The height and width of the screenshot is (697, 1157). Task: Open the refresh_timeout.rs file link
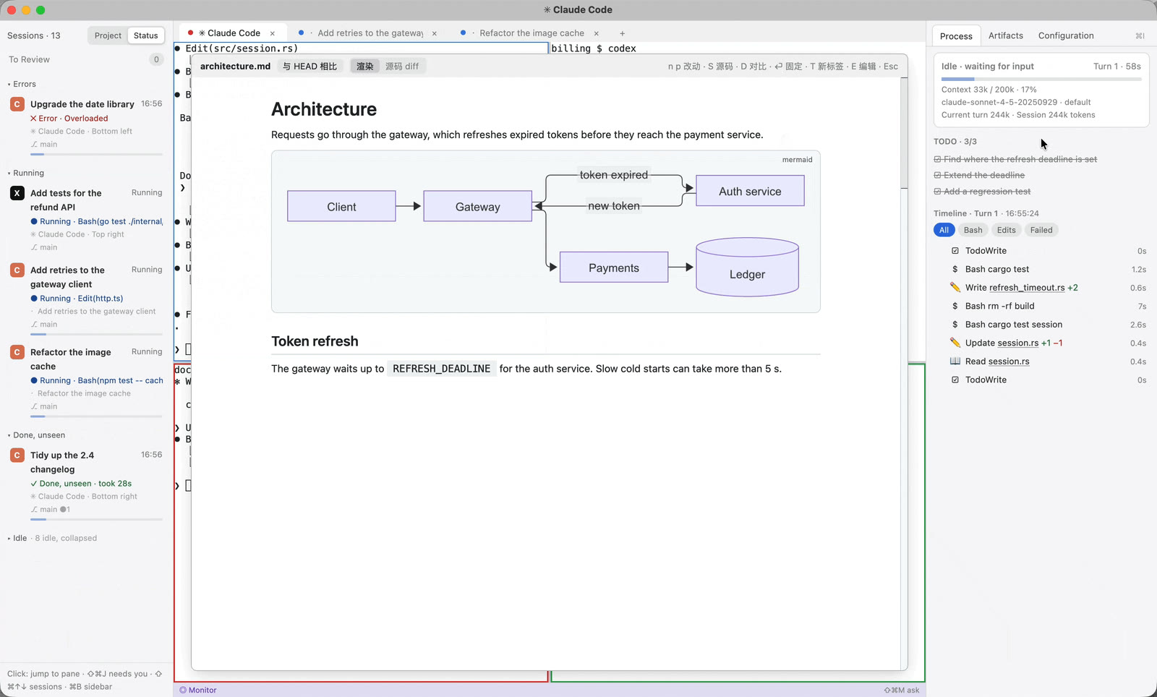click(1027, 288)
